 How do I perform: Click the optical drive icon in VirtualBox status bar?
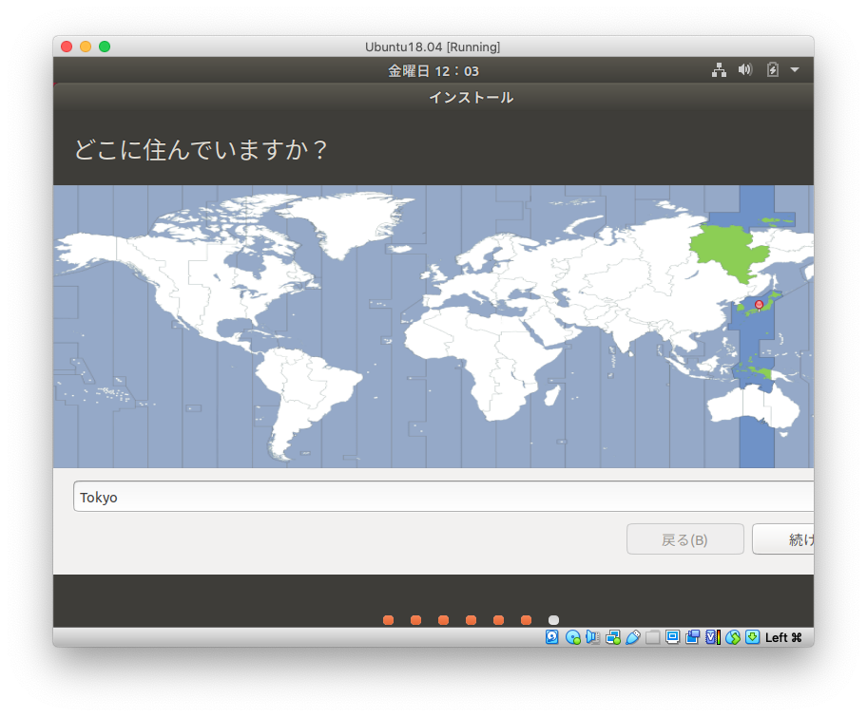click(x=571, y=637)
